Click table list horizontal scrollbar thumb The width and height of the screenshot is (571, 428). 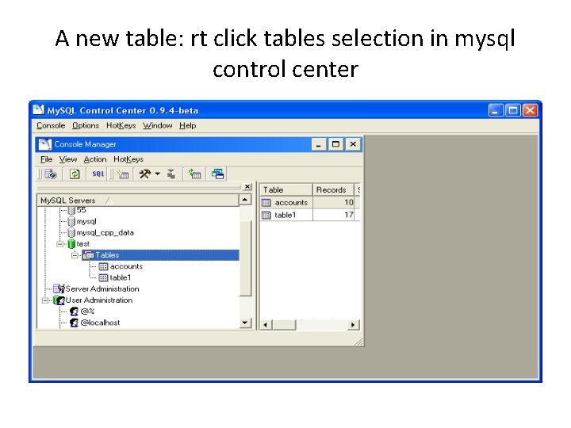(x=284, y=325)
